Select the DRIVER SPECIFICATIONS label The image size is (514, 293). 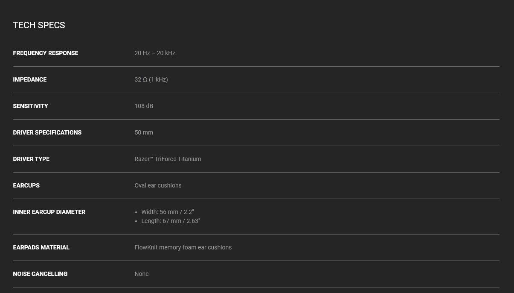pyautogui.click(x=47, y=133)
